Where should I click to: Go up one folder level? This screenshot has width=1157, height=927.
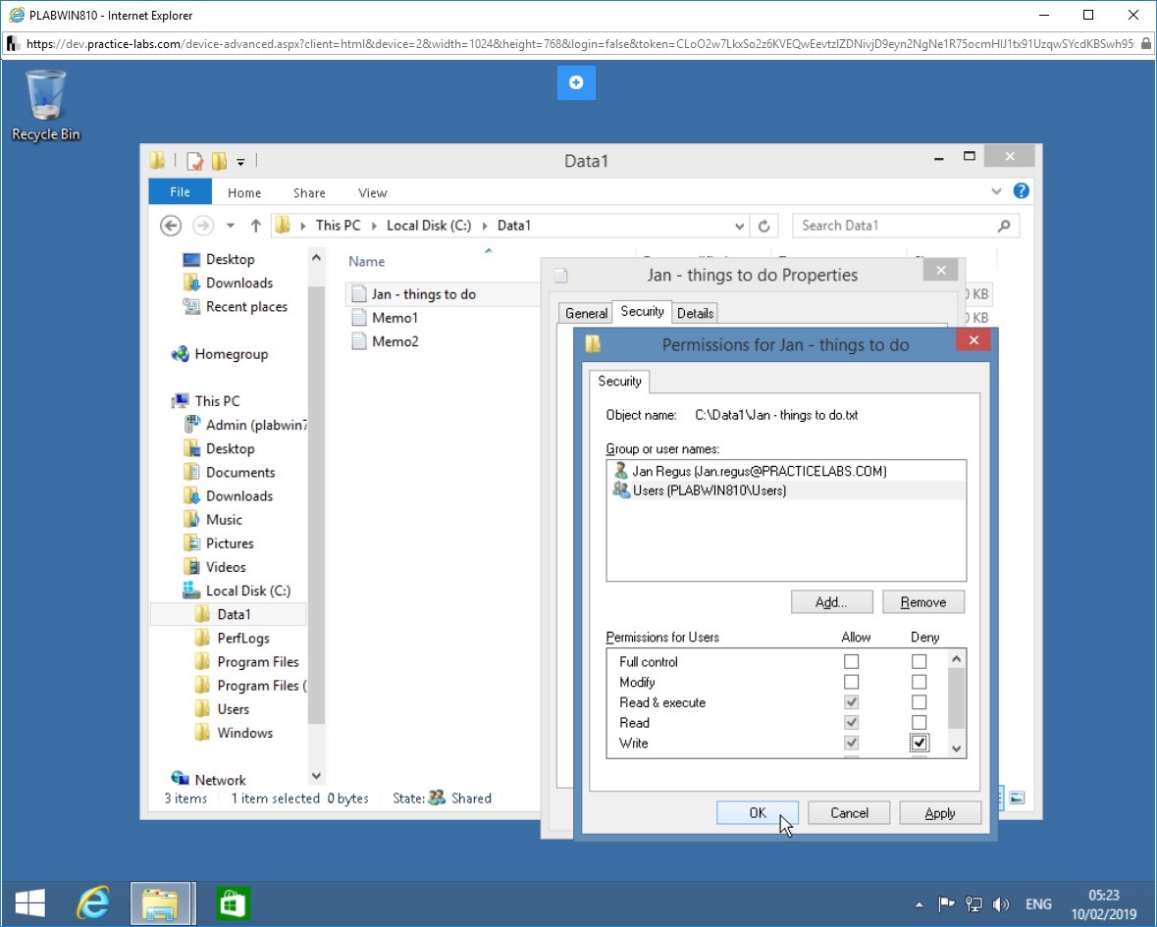[x=255, y=226]
